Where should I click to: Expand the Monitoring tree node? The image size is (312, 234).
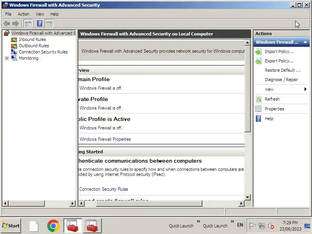(7, 58)
